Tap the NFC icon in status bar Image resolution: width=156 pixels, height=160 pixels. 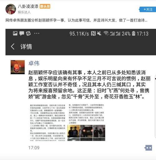click(x=93, y=33)
